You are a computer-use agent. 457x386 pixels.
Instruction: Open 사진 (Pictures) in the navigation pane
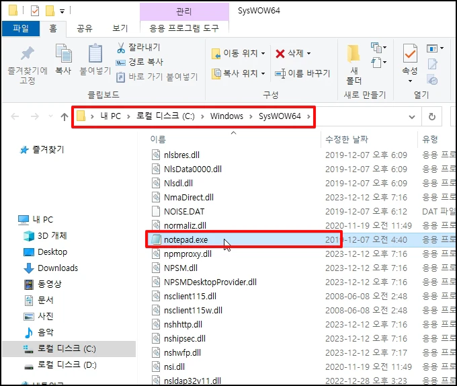point(38,316)
